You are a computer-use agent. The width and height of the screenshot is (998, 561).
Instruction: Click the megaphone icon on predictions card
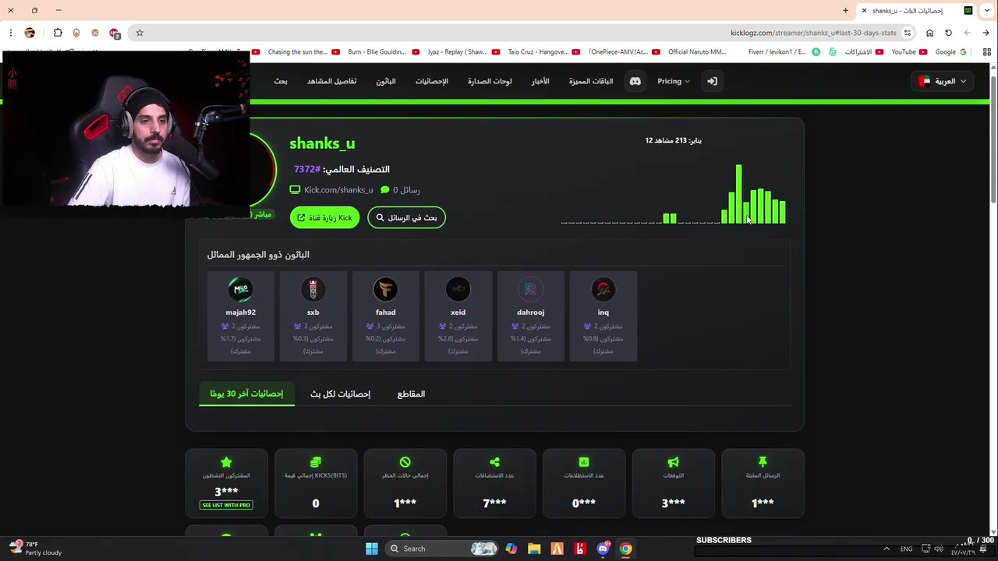click(673, 462)
